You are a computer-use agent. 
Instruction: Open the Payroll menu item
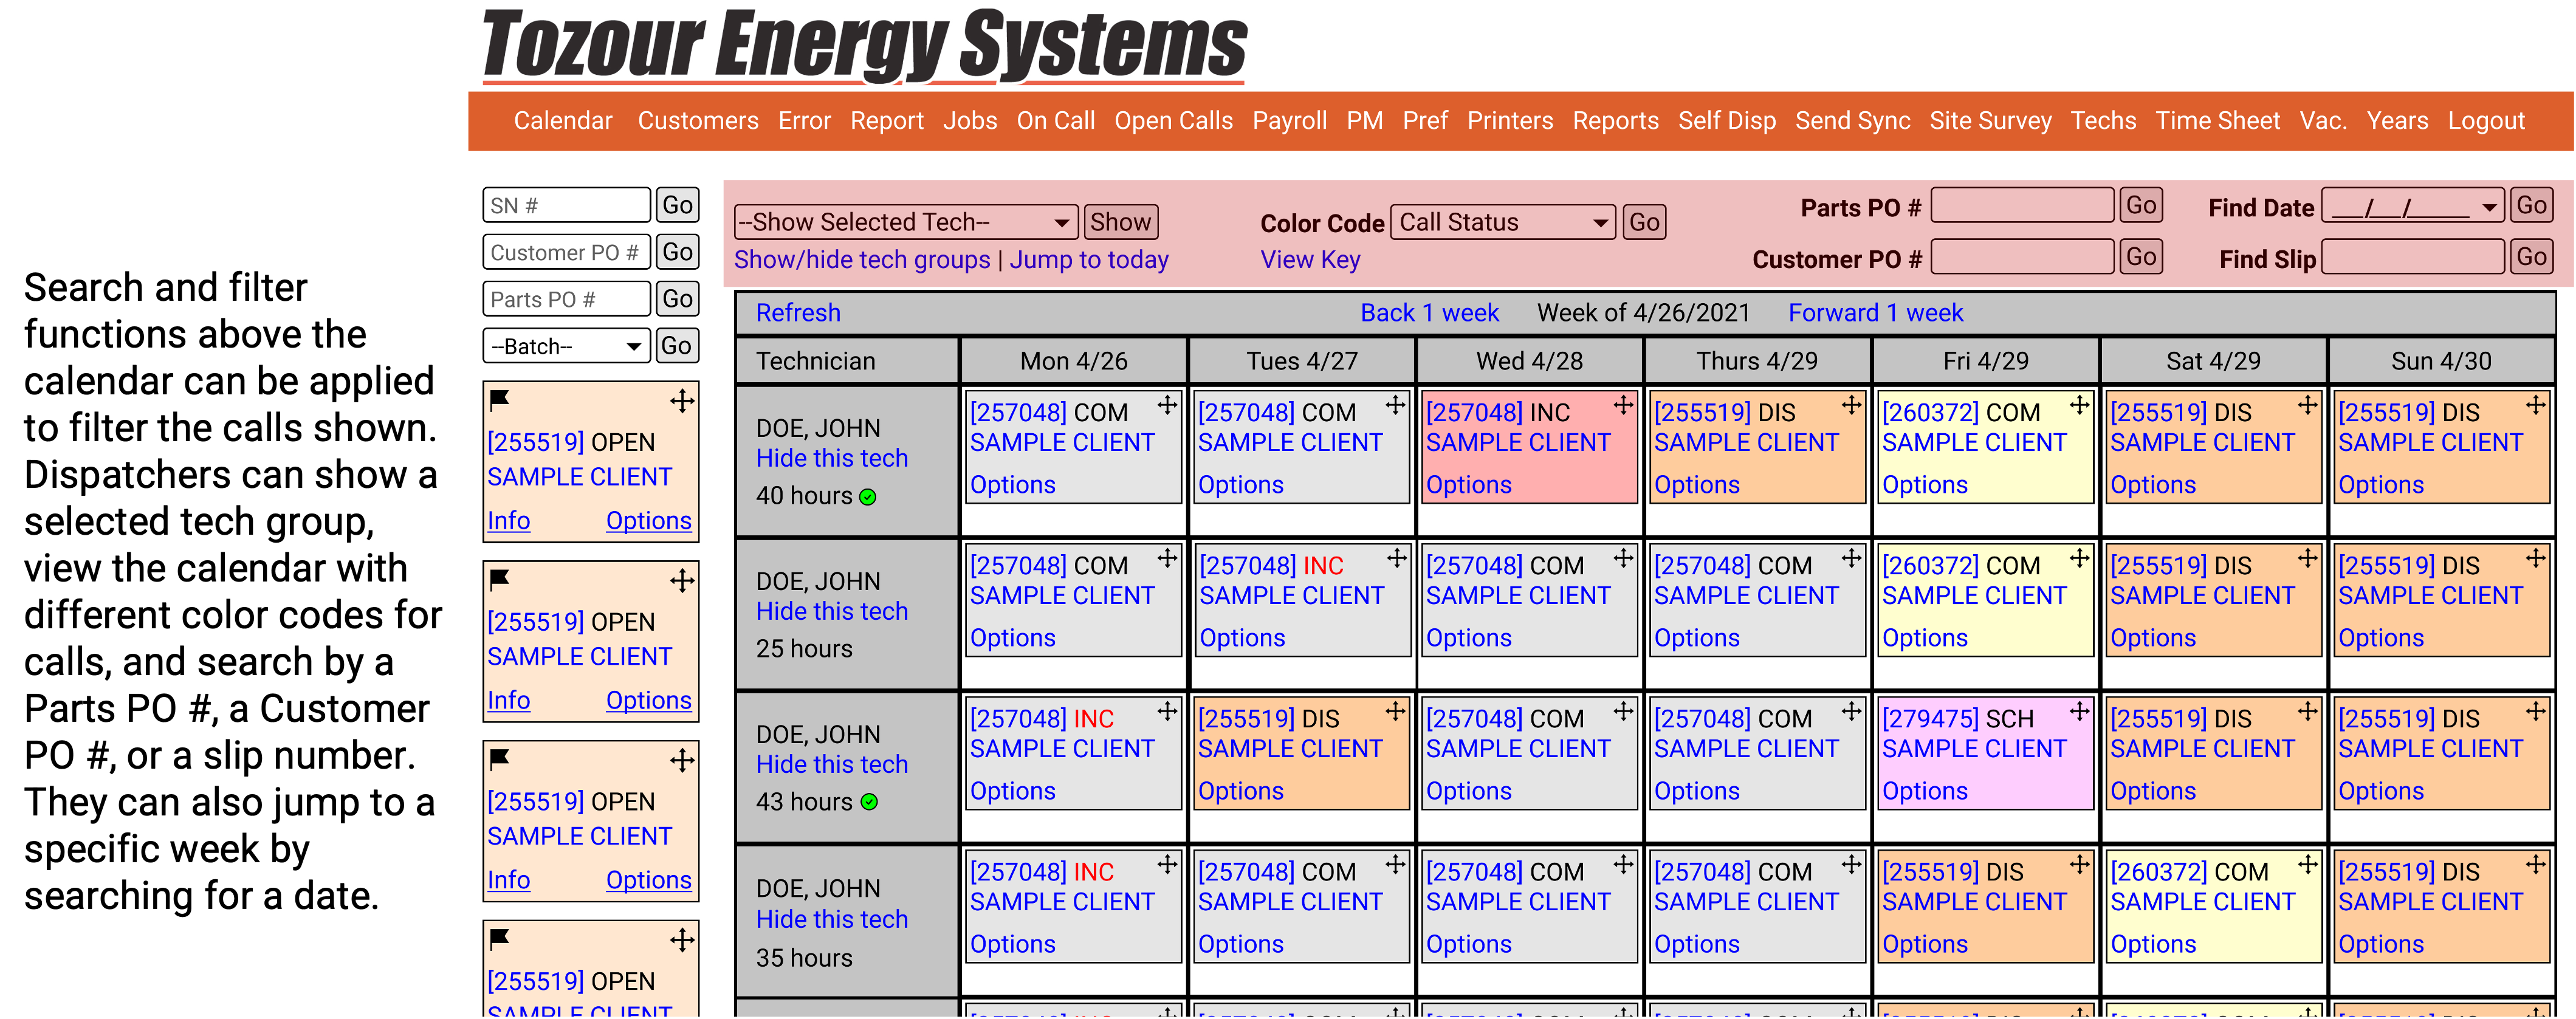click(1289, 121)
